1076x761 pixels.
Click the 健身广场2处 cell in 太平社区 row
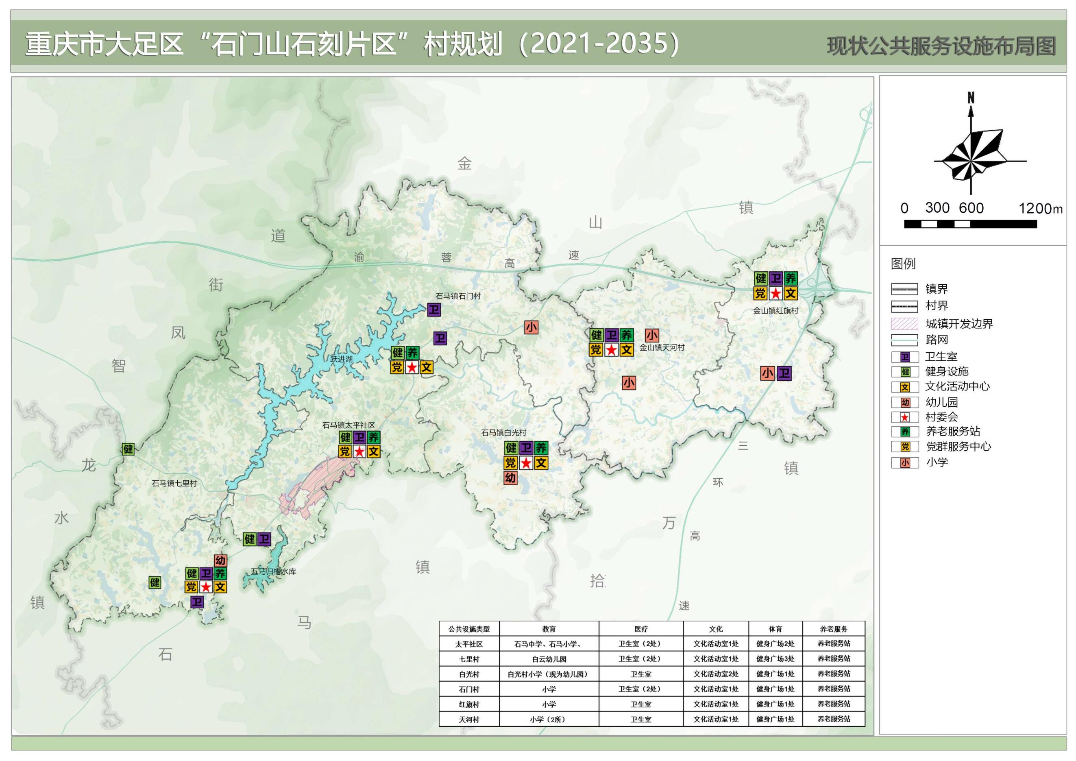pos(775,644)
